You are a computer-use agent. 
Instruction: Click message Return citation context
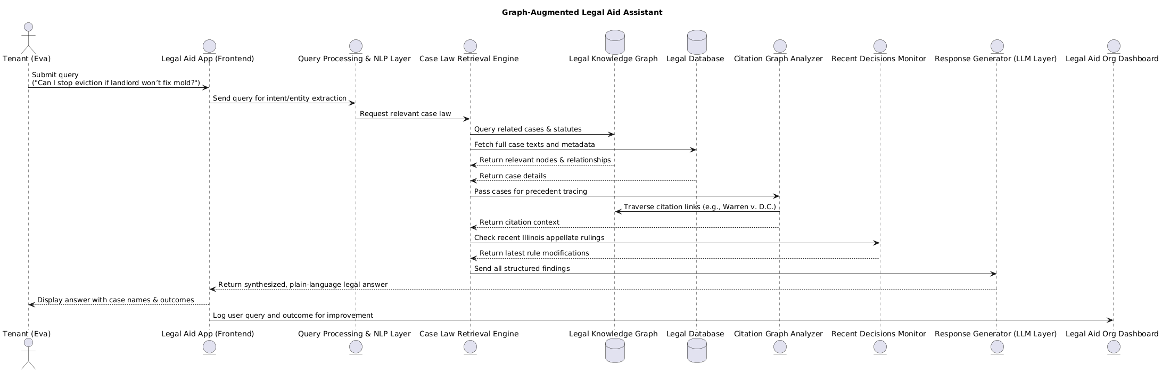click(519, 222)
